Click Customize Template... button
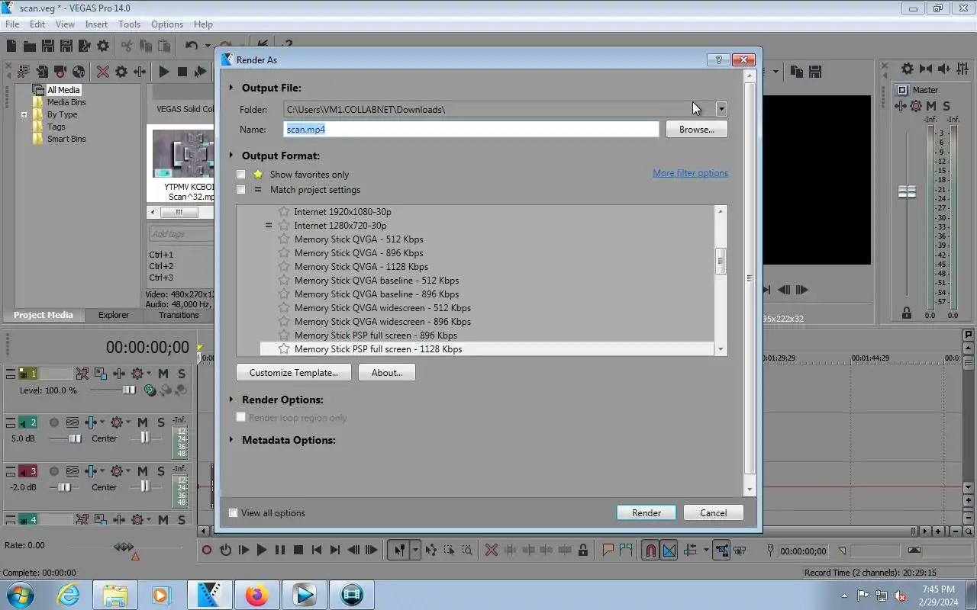This screenshot has width=977, height=610. pyautogui.click(x=294, y=373)
